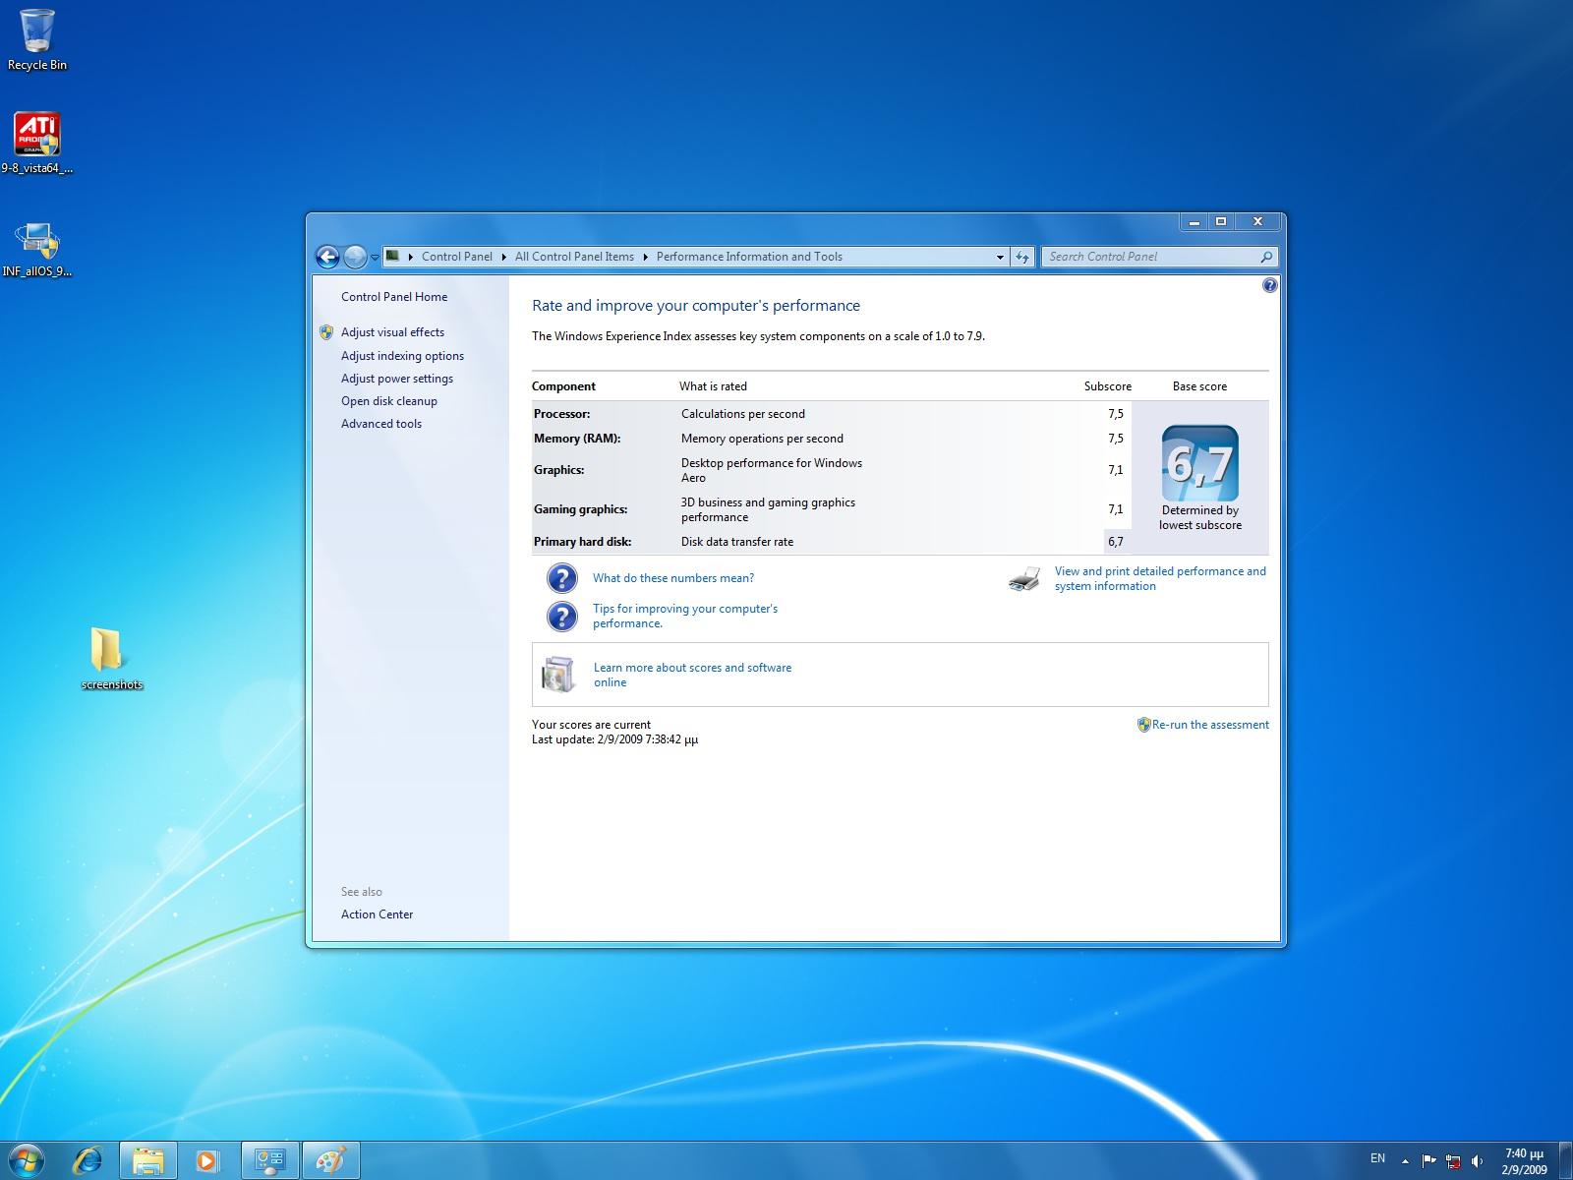The height and width of the screenshot is (1180, 1573).
Task: Open Internet Explorer from the taskbar
Action: pyautogui.click(x=88, y=1160)
